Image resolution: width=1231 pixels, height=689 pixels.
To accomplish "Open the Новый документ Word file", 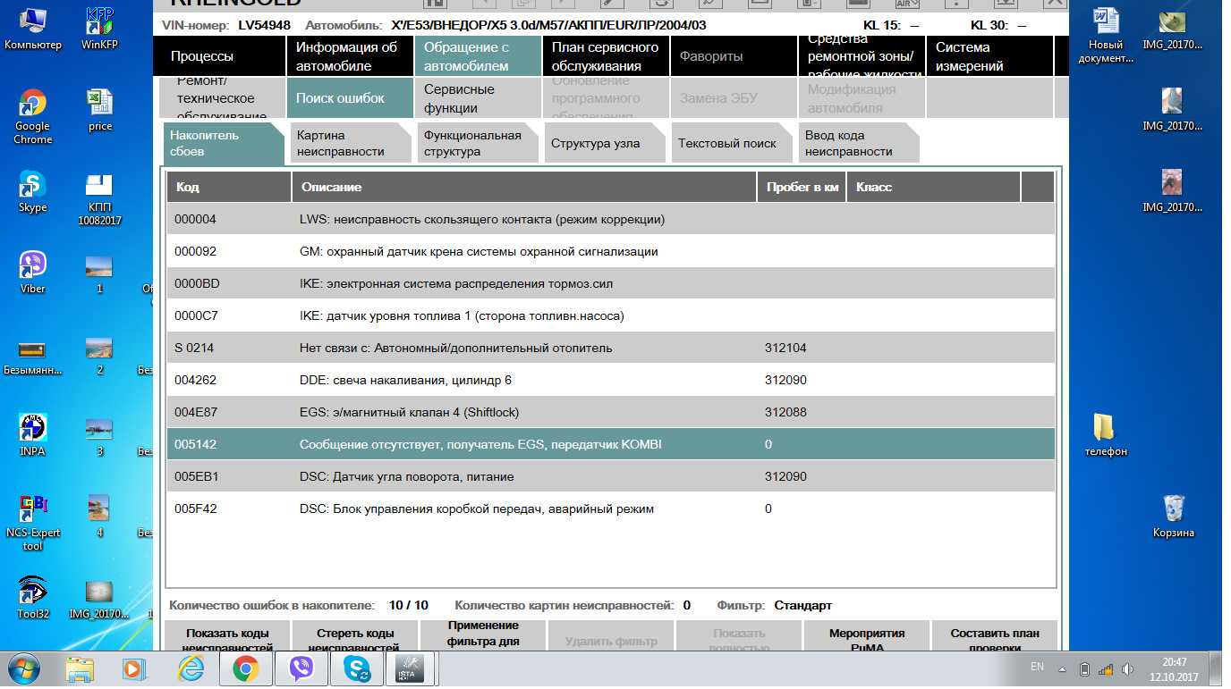I will (x=1106, y=35).
